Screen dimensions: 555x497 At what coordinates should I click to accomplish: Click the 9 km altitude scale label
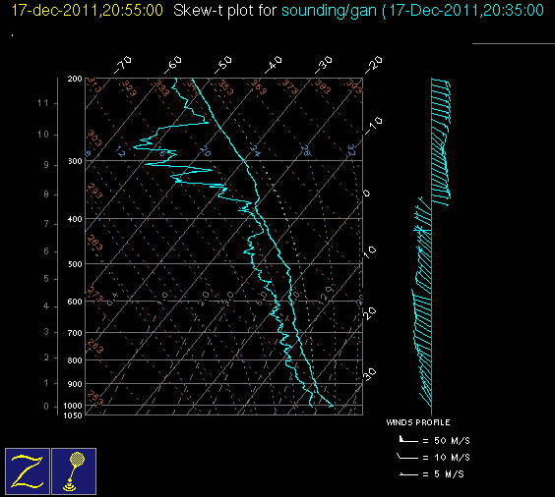point(46,165)
